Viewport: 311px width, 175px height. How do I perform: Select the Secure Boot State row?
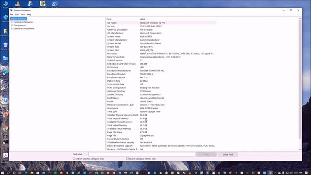(161, 84)
